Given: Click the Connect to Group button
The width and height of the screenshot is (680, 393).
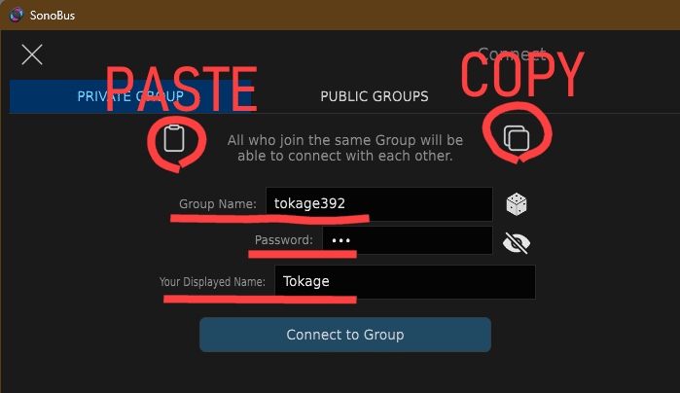Looking at the screenshot, I should 345,335.
